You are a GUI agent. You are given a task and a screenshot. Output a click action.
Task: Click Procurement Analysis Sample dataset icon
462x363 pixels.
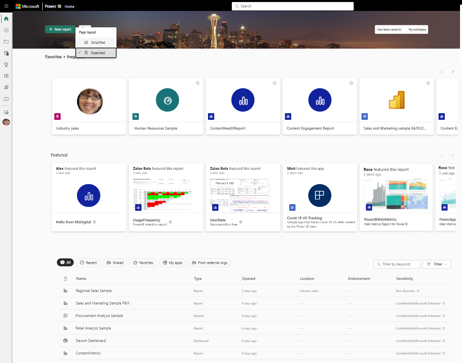pos(65,316)
